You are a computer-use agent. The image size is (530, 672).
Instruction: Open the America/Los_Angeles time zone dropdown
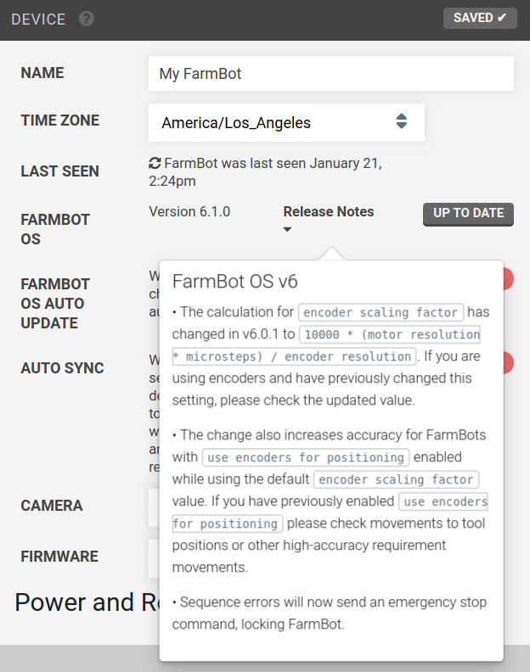(286, 122)
